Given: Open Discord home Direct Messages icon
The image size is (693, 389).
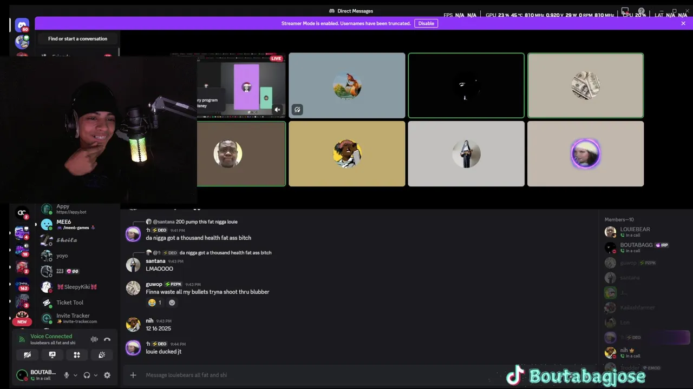Looking at the screenshot, I should point(22,25).
